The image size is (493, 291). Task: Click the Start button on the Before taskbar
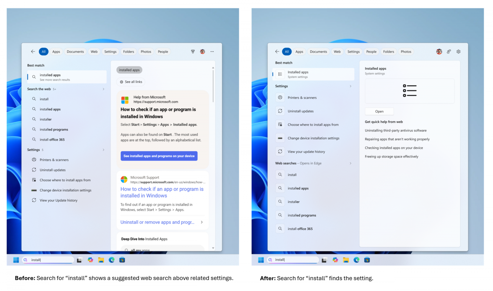point(16,260)
